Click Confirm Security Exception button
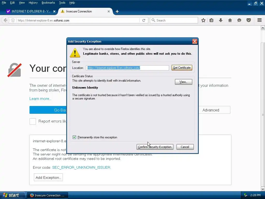Screen dimensions: 265x199 tap(155, 147)
